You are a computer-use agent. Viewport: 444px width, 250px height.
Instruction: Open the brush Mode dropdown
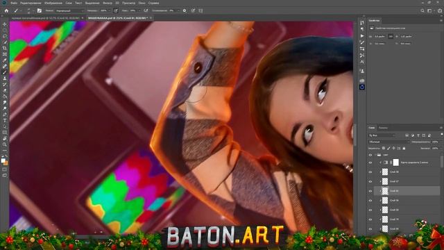click(69, 11)
